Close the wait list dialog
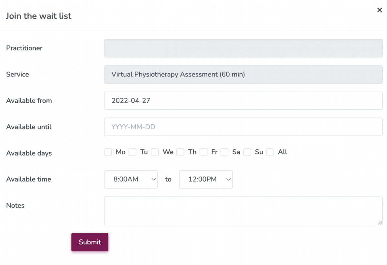 380,10
